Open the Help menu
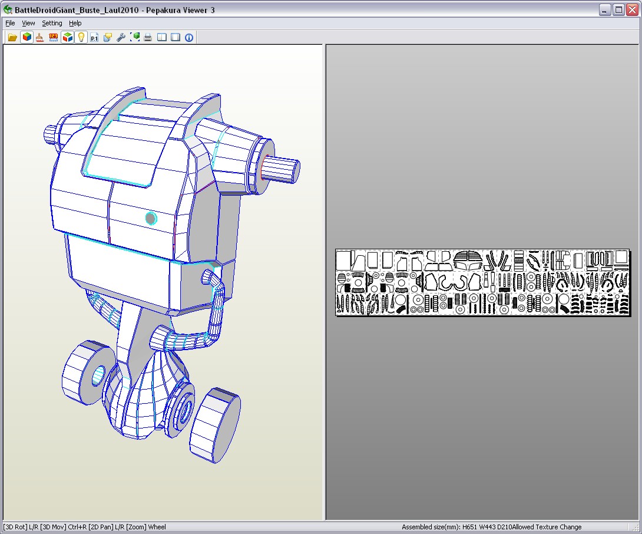Screen dimensions: 642x534 pyautogui.click(x=75, y=23)
